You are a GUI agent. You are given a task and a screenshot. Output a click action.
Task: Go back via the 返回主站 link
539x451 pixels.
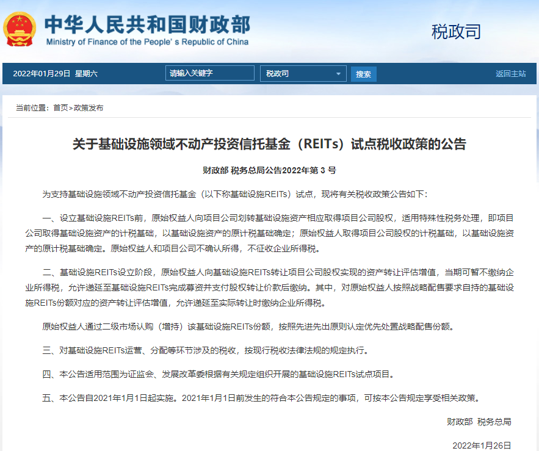click(510, 74)
